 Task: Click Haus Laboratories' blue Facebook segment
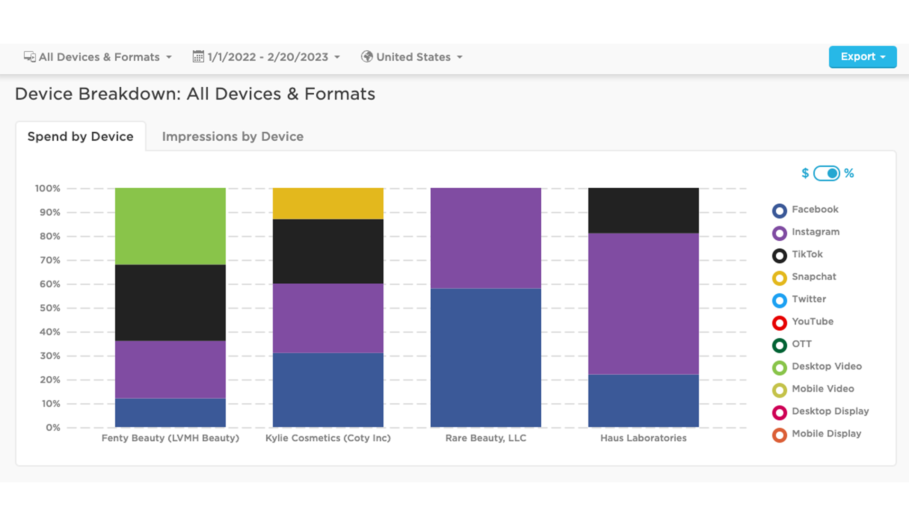(644, 401)
